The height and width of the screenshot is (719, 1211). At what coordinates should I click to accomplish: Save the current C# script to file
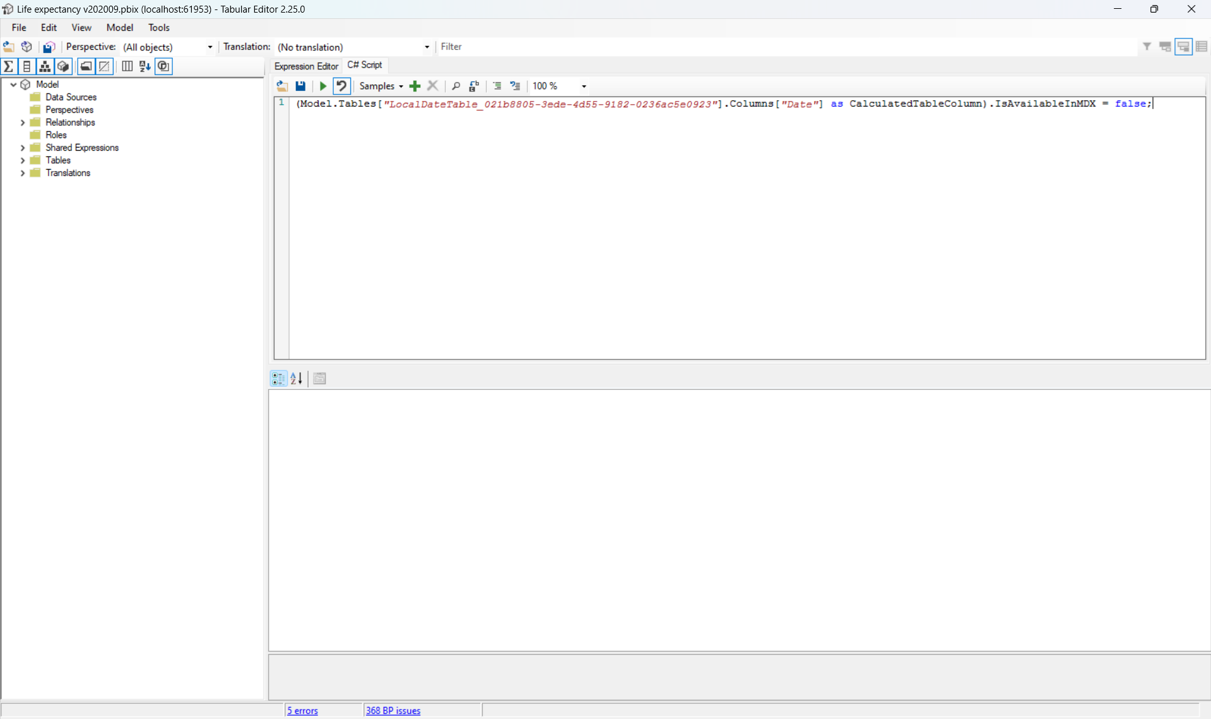(300, 86)
